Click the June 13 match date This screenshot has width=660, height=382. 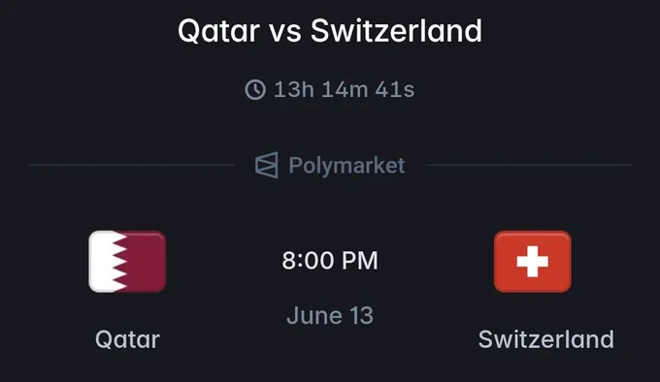point(330,315)
